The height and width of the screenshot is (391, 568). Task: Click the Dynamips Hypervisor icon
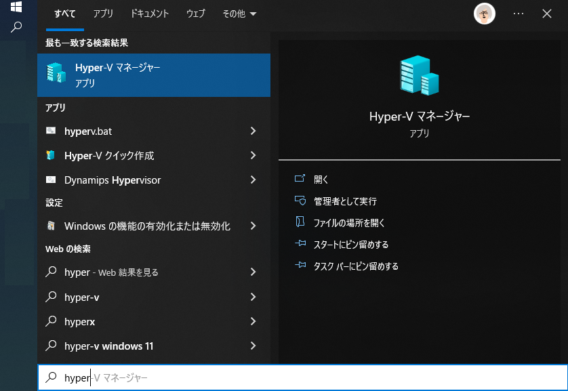click(51, 180)
